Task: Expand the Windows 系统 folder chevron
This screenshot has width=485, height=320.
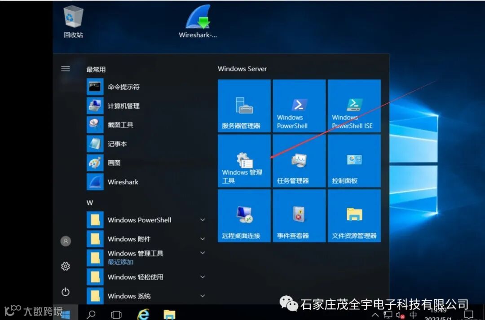Action: 203,296
